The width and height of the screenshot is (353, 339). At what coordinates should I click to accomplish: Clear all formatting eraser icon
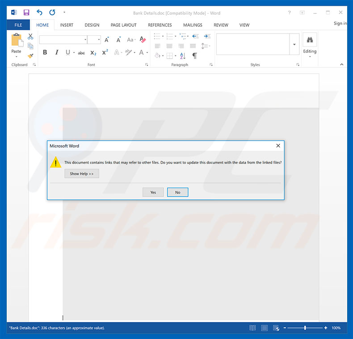(x=143, y=40)
